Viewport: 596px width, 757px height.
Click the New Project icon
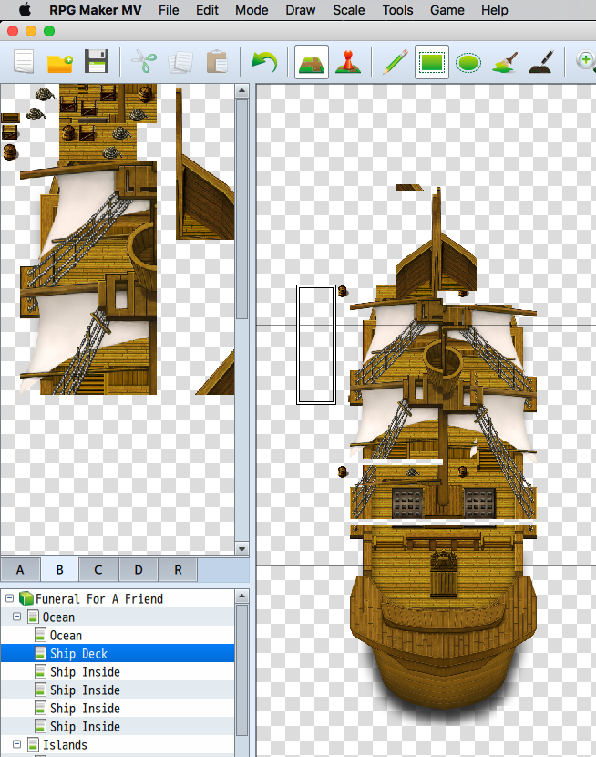[x=24, y=62]
